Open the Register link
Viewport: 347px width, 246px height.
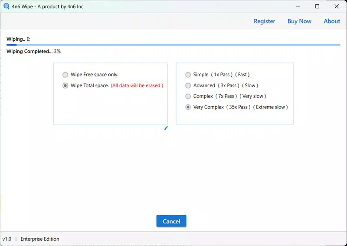click(x=265, y=21)
